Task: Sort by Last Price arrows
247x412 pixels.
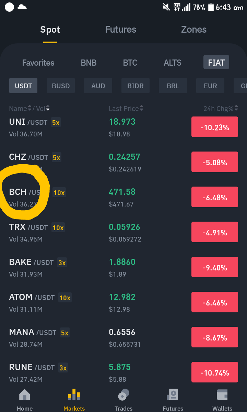Action: click(x=142, y=108)
